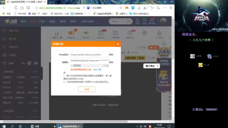Open browser downloads arrow icon
This screenshot has height=128, width=228.
(139, 8)
